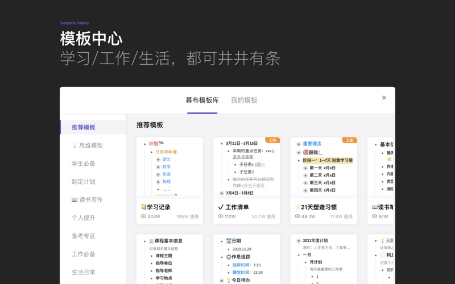Open the 2021年度计划 template preview
Viewport: 455px width, 284px height.
click(x=323, y=259)
